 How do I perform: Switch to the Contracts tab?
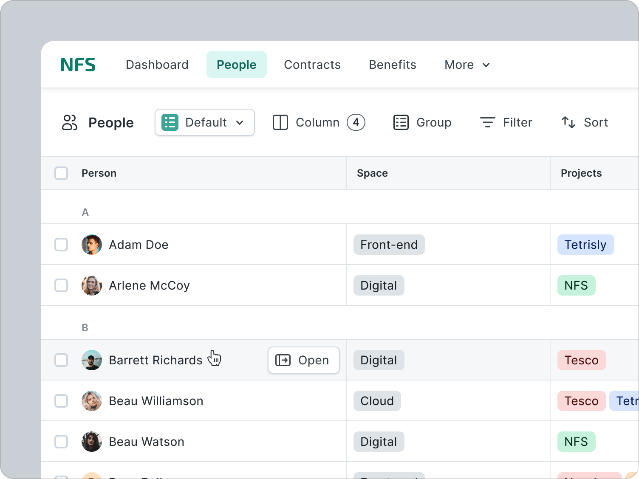coord(312,65)
